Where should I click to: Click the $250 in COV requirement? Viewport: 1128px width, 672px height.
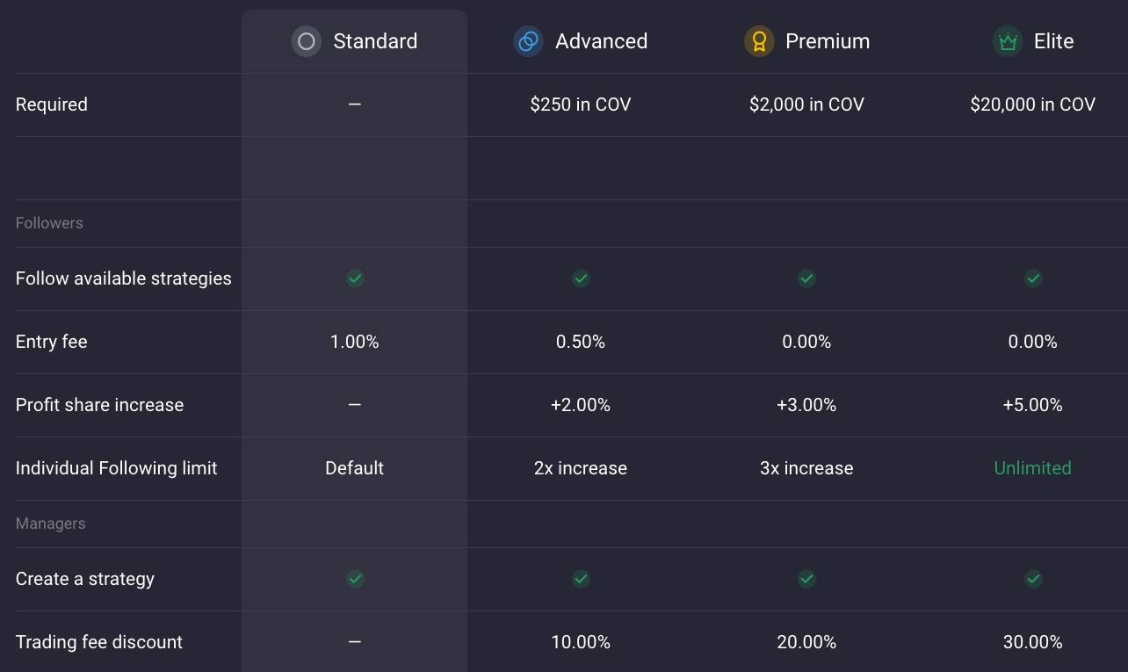[581, 105]
